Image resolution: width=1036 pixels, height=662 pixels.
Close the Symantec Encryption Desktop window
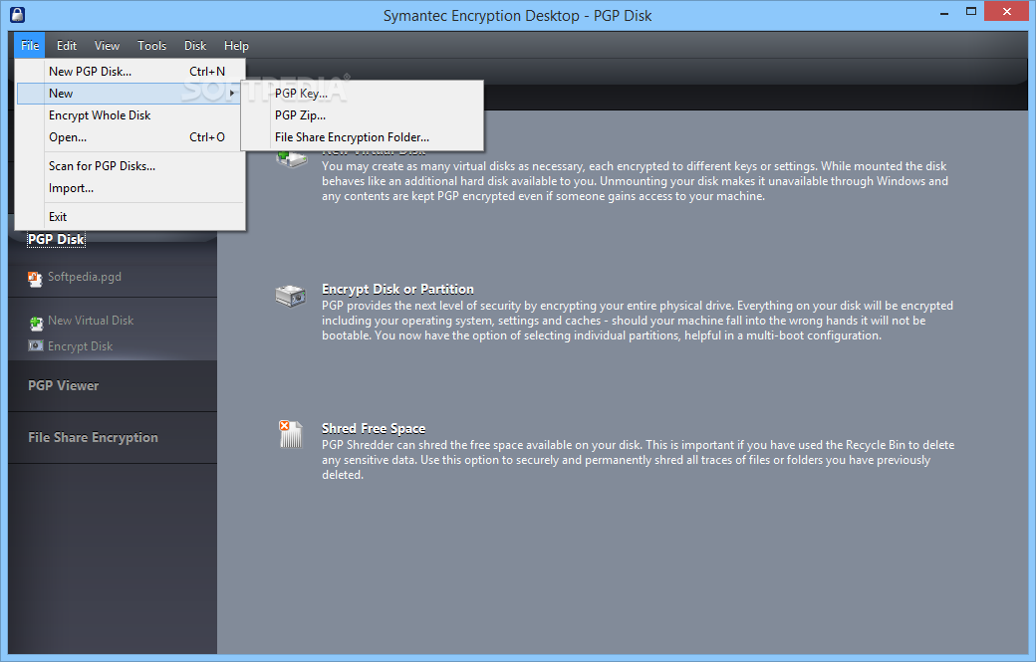coord(1007,11)
